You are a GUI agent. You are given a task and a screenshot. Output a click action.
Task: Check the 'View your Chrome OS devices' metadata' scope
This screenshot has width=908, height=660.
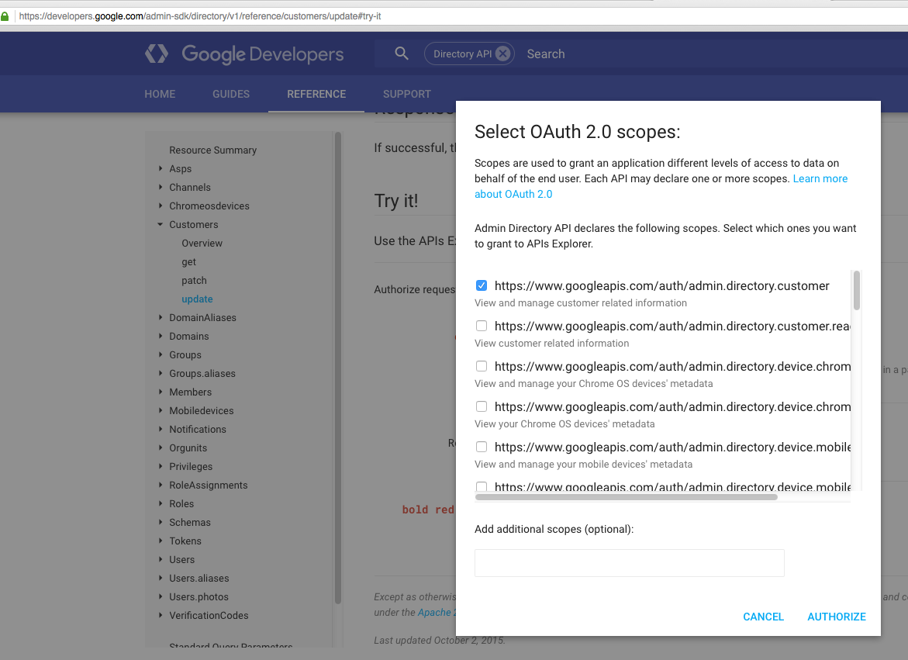coord(482,406)
